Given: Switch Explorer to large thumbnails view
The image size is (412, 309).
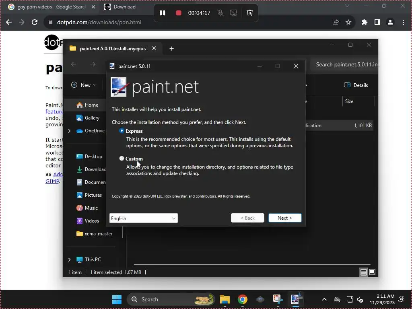Looking at the screenshot, I should click(372, 272).
